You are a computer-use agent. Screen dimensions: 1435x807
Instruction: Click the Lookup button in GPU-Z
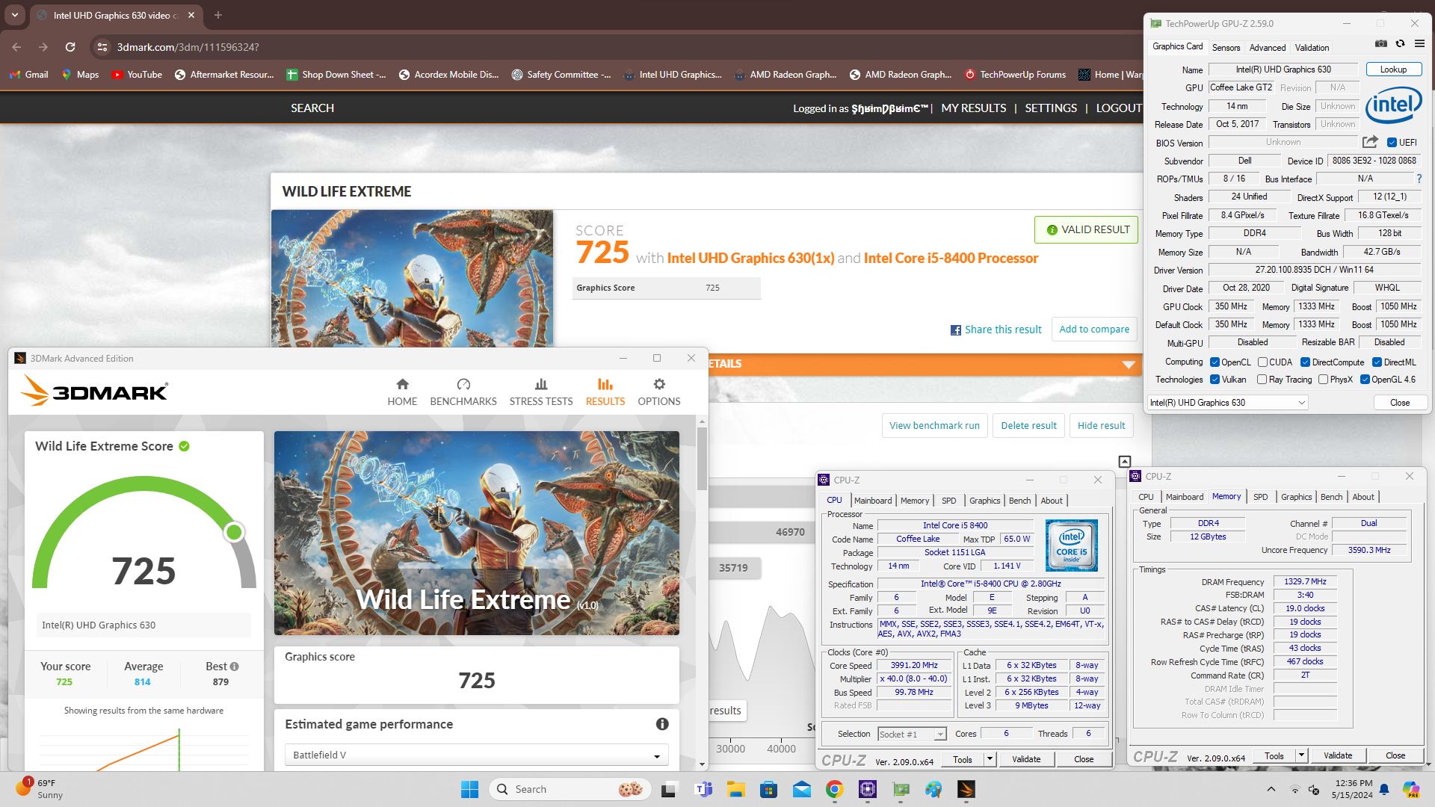pyautogui.click(x=1393, y=69)
